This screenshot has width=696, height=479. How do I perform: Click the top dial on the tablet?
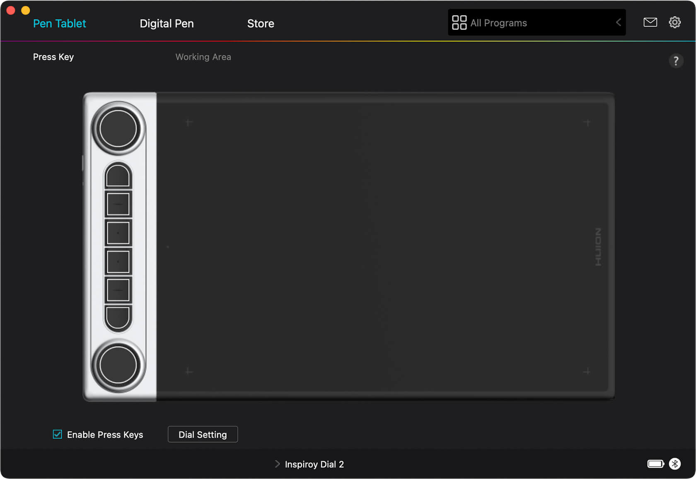coord(118,129)
